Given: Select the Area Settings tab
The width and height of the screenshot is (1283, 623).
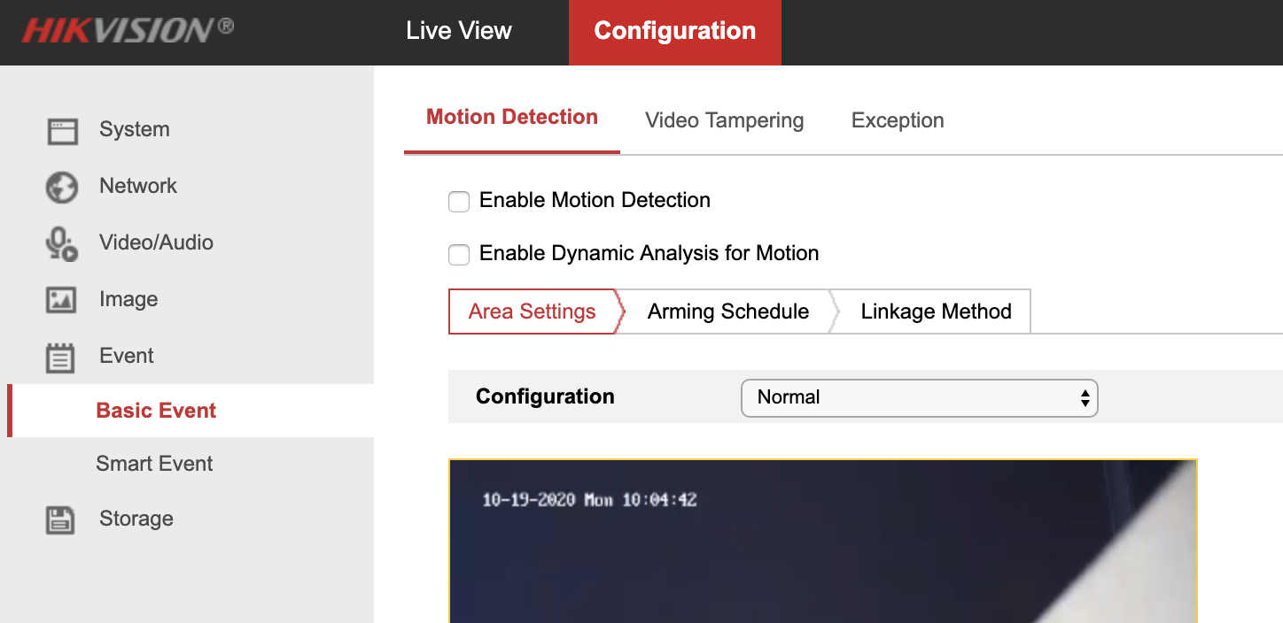Looking at the screenshot, I should [x=532, y=311].
